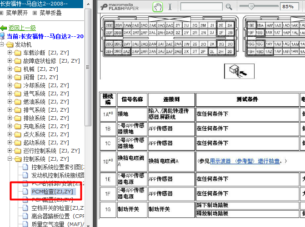The width and height of the screenshot is (305, 227).
Task: Expand the 故障症状检修 folder node
Action: pyautogui.click(x=10, y=61)
